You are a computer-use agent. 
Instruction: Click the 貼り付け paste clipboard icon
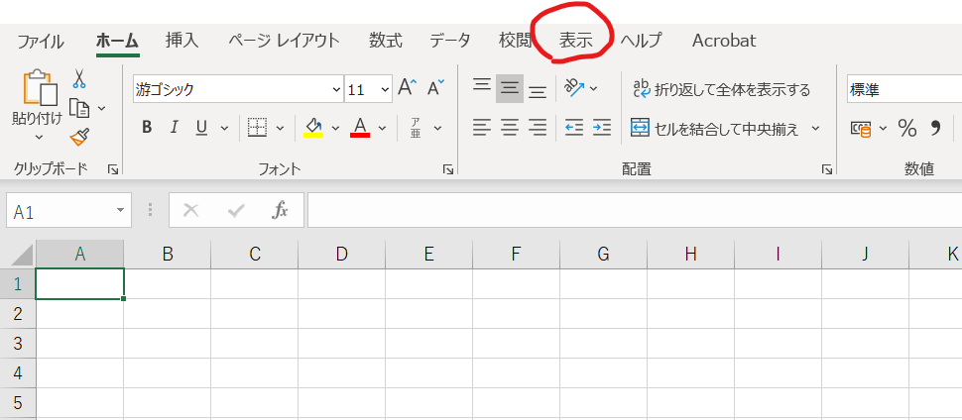(x=40, y=87)
